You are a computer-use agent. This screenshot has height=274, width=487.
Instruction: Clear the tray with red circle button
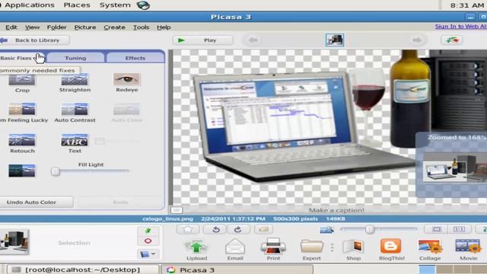pyautogui.click(x=148, y=241)
